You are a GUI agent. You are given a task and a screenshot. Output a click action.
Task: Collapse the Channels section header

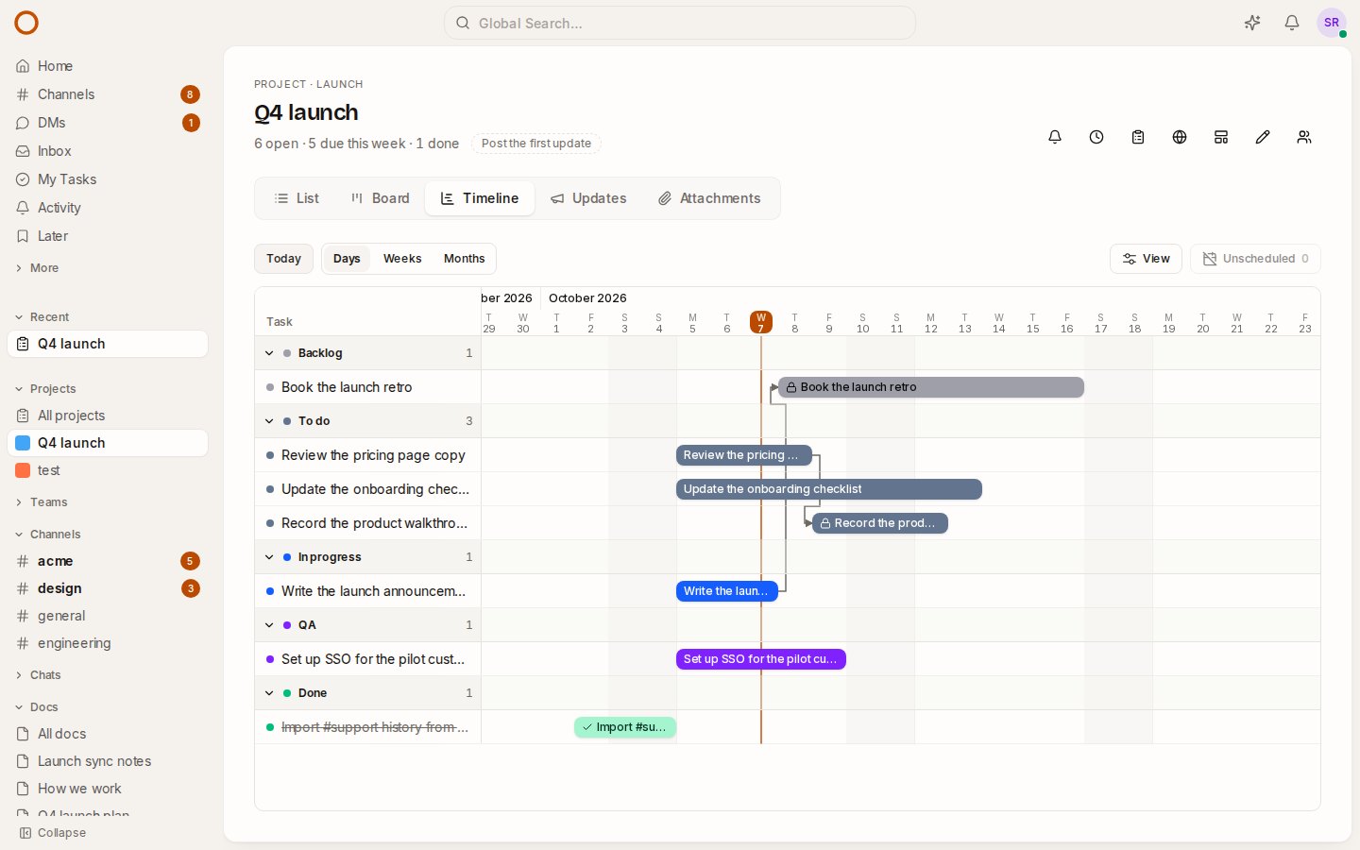click(47, 535)
